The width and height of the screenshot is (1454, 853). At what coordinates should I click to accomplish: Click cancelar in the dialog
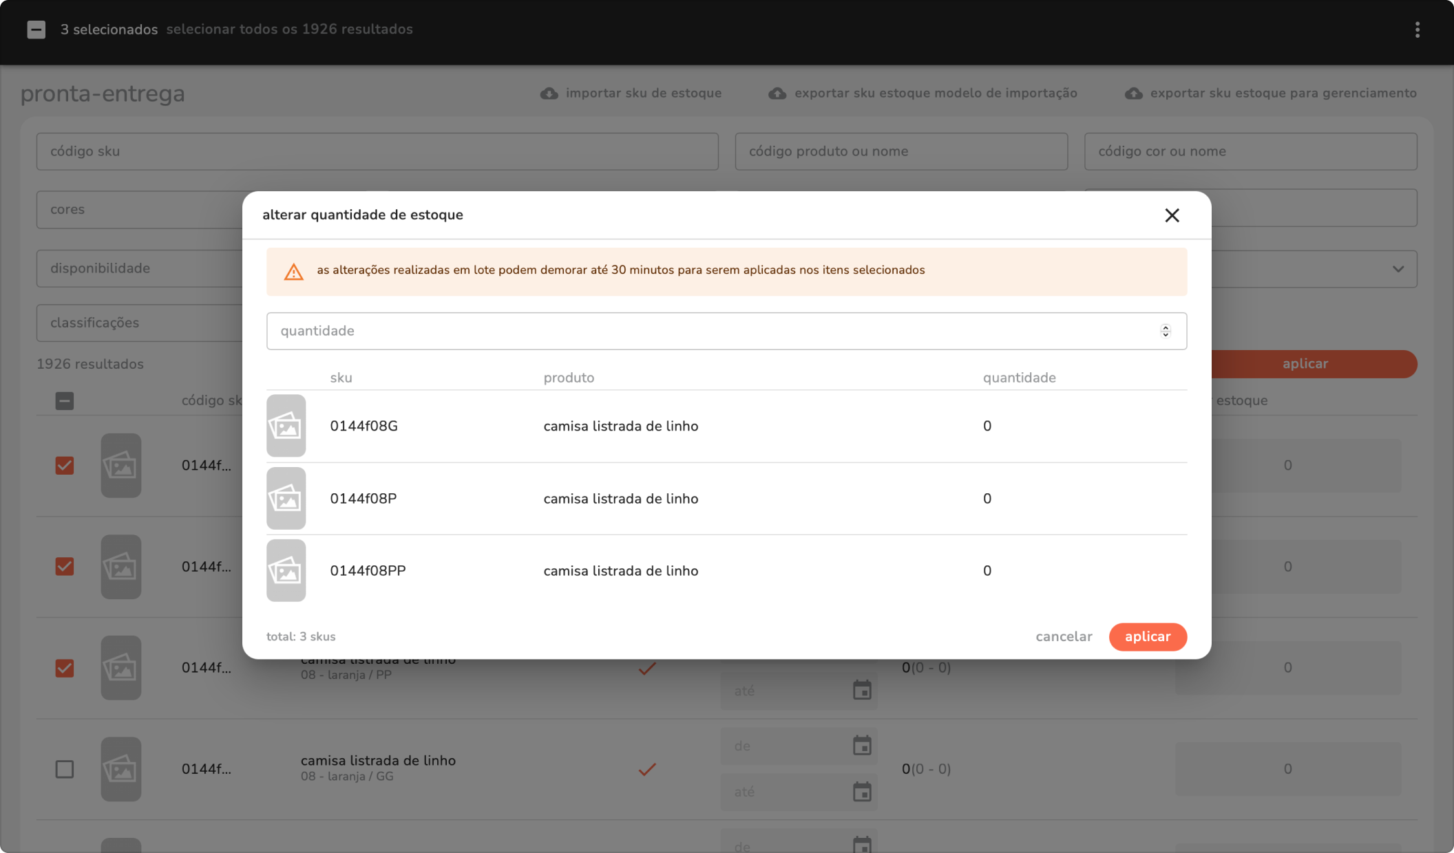[1064, 636]
